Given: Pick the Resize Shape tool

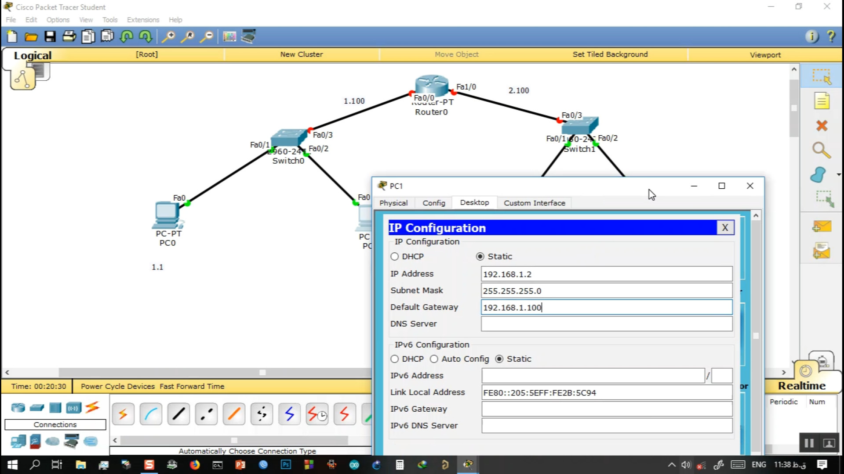Looking at the screenshot, I should (x=825, y=199).
